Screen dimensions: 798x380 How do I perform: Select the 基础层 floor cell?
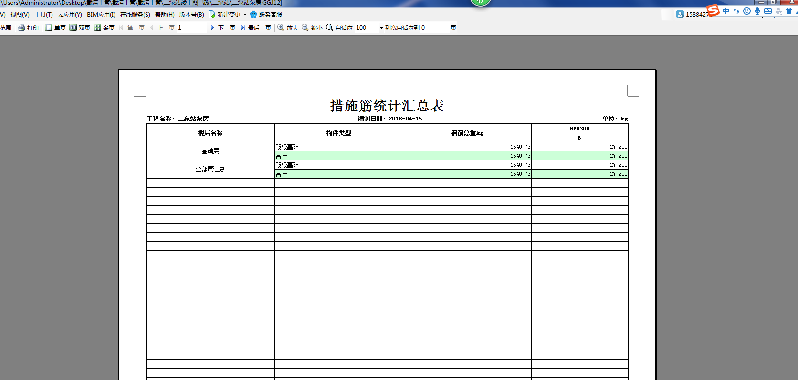210,151
